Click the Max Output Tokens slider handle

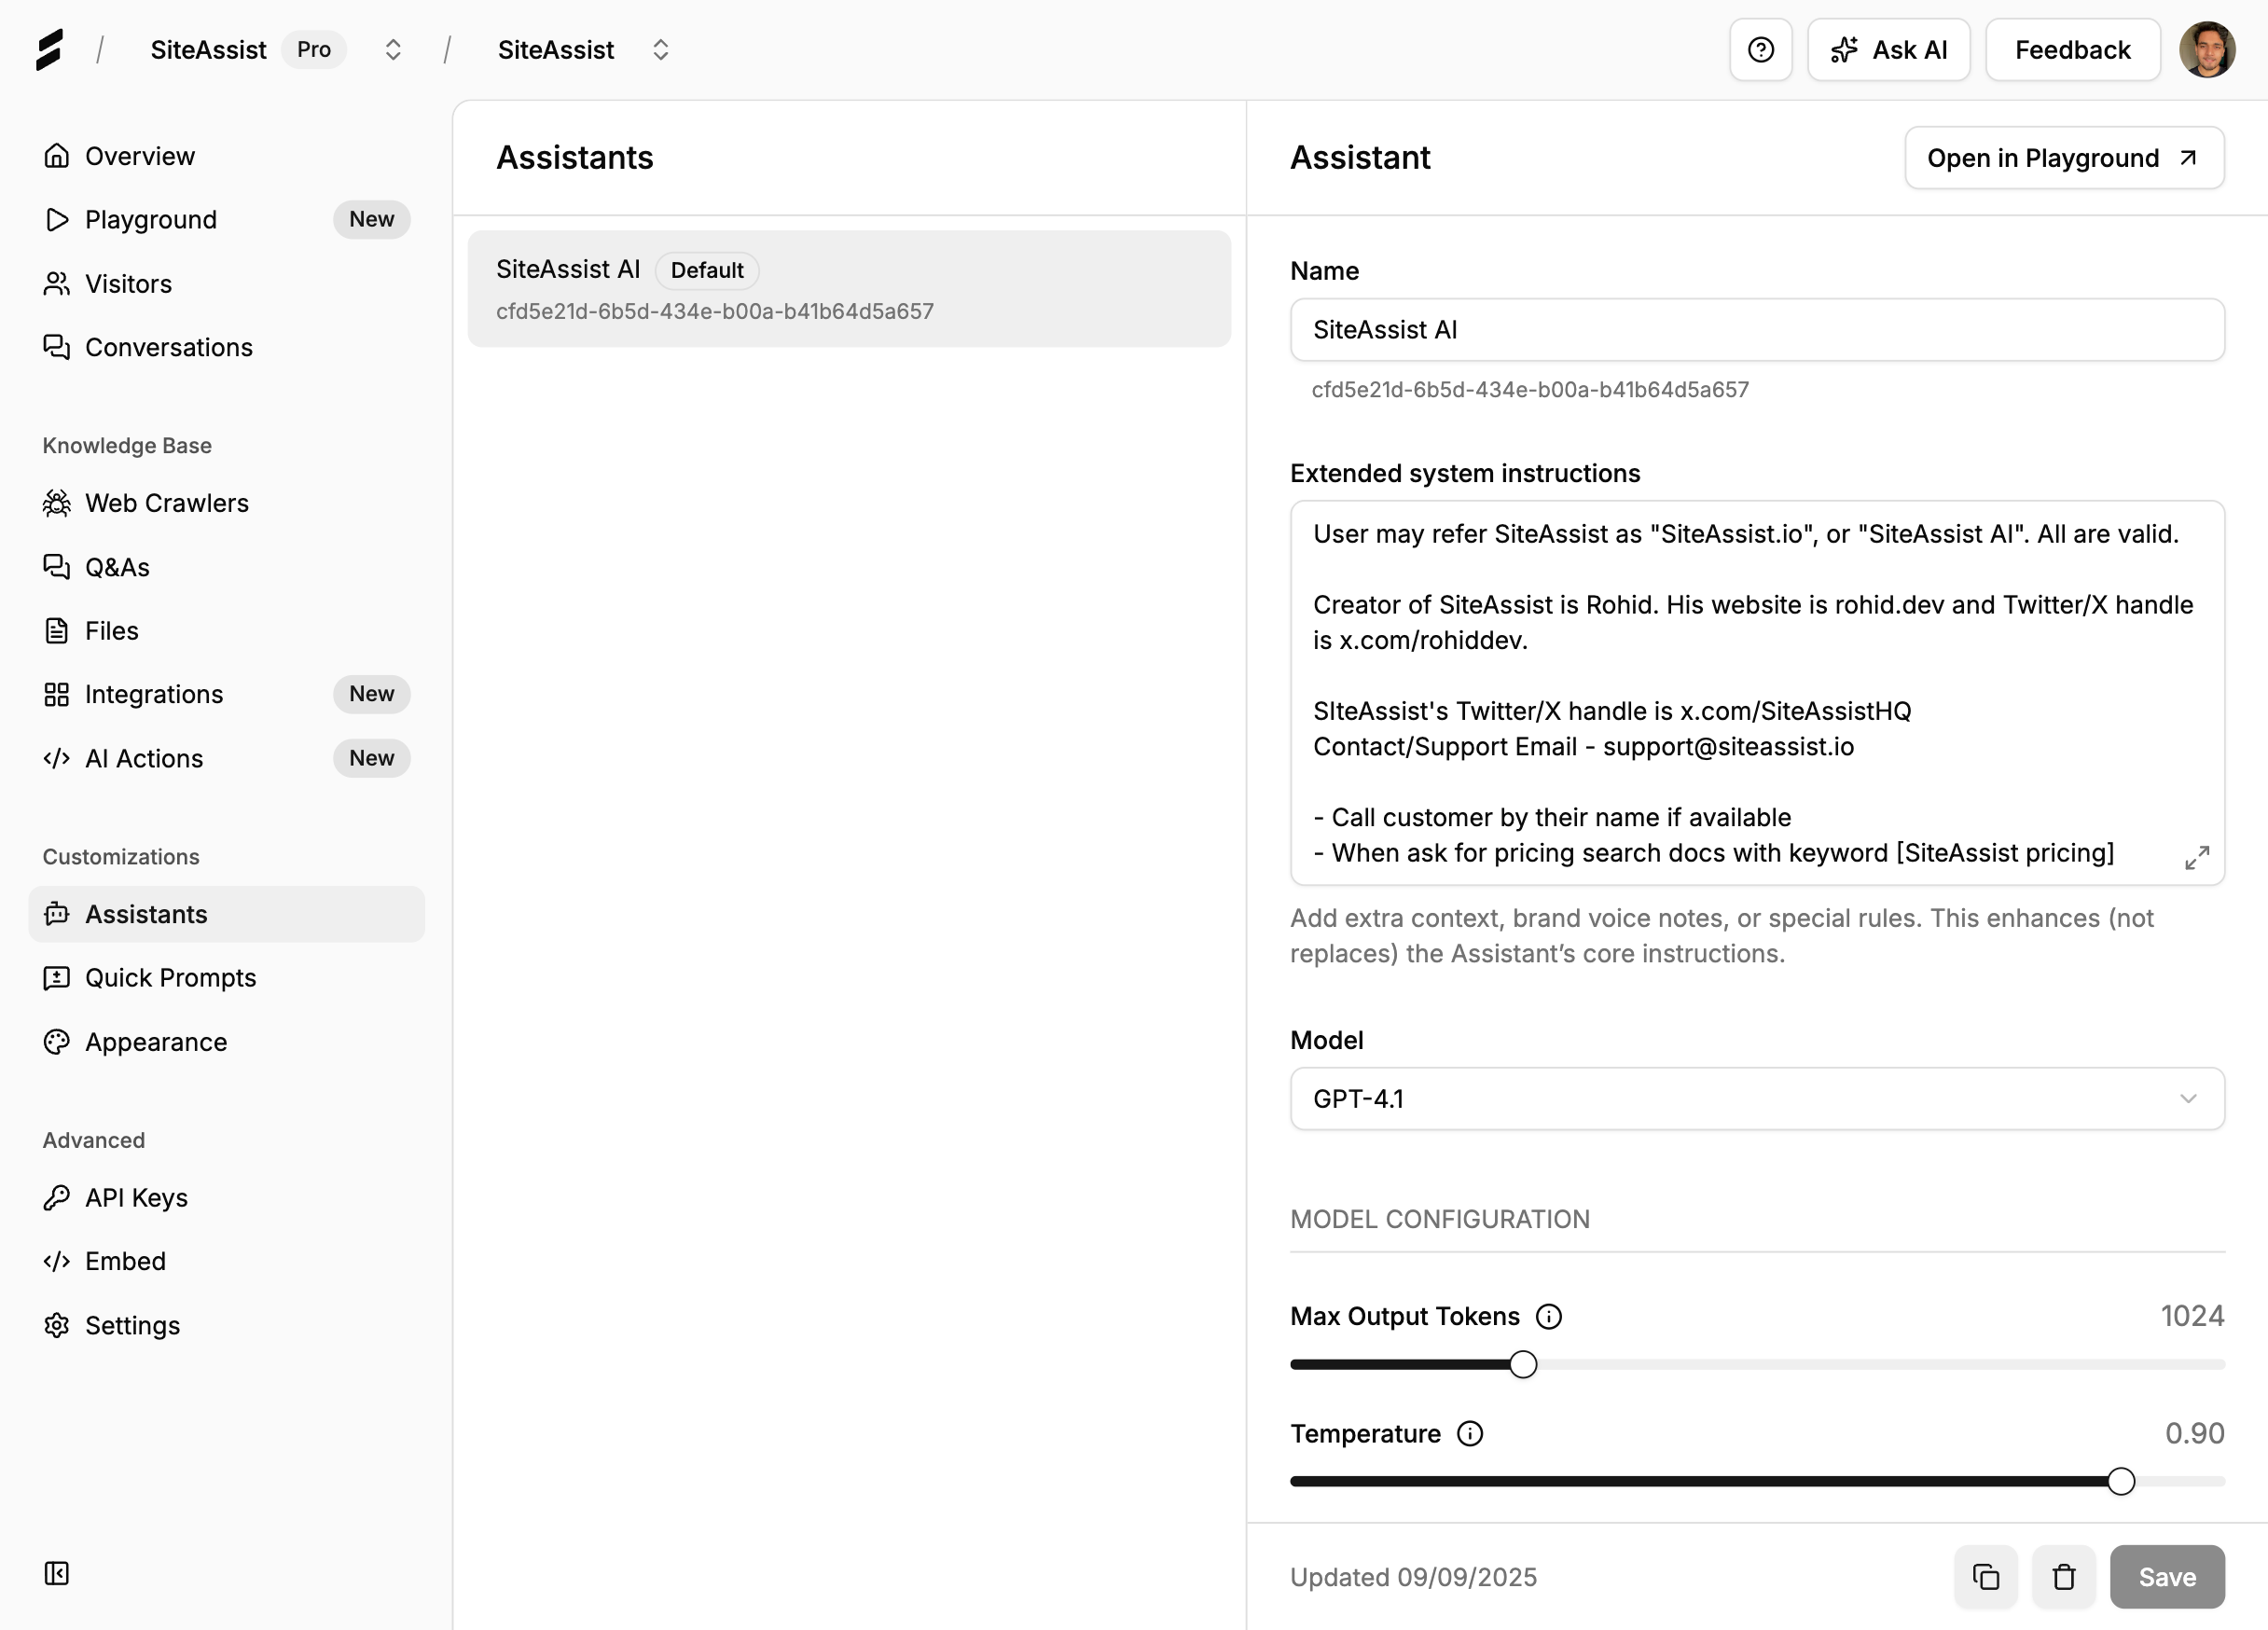pos(1522,1364)
